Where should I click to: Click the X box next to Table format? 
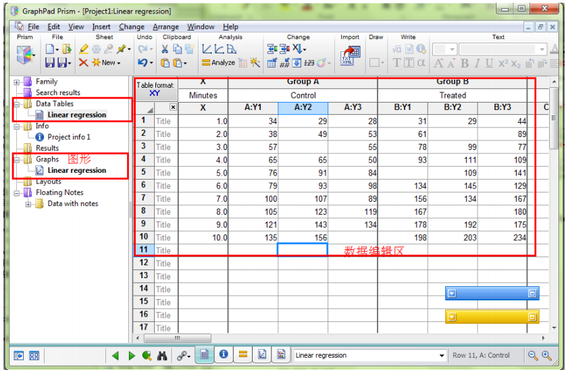point(173,107)
